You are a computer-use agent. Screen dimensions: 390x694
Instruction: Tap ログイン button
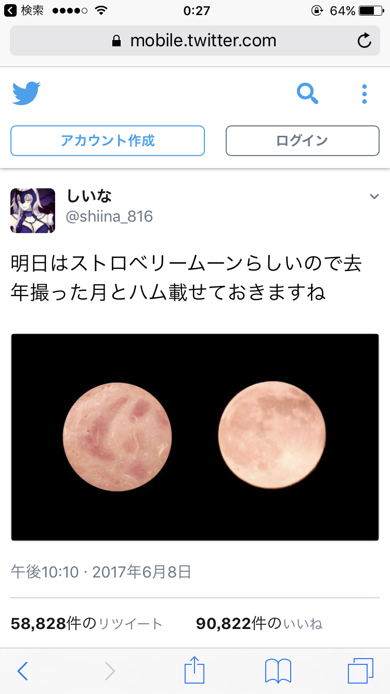(x=303, y=140)
